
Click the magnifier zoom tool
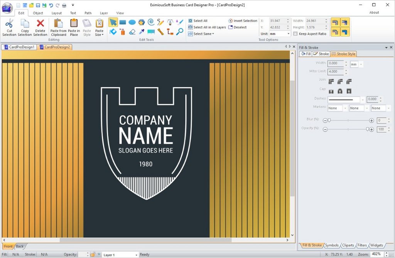click(180, 32)
